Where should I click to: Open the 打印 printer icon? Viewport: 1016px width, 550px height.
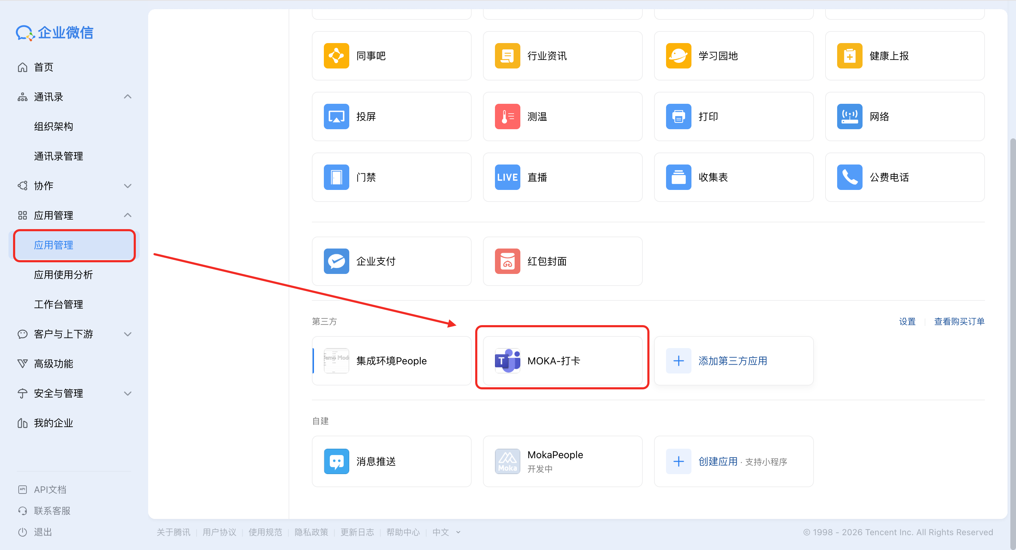678,116
